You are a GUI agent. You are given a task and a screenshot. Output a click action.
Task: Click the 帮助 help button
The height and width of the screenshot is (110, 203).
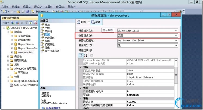tap(96, 22)
